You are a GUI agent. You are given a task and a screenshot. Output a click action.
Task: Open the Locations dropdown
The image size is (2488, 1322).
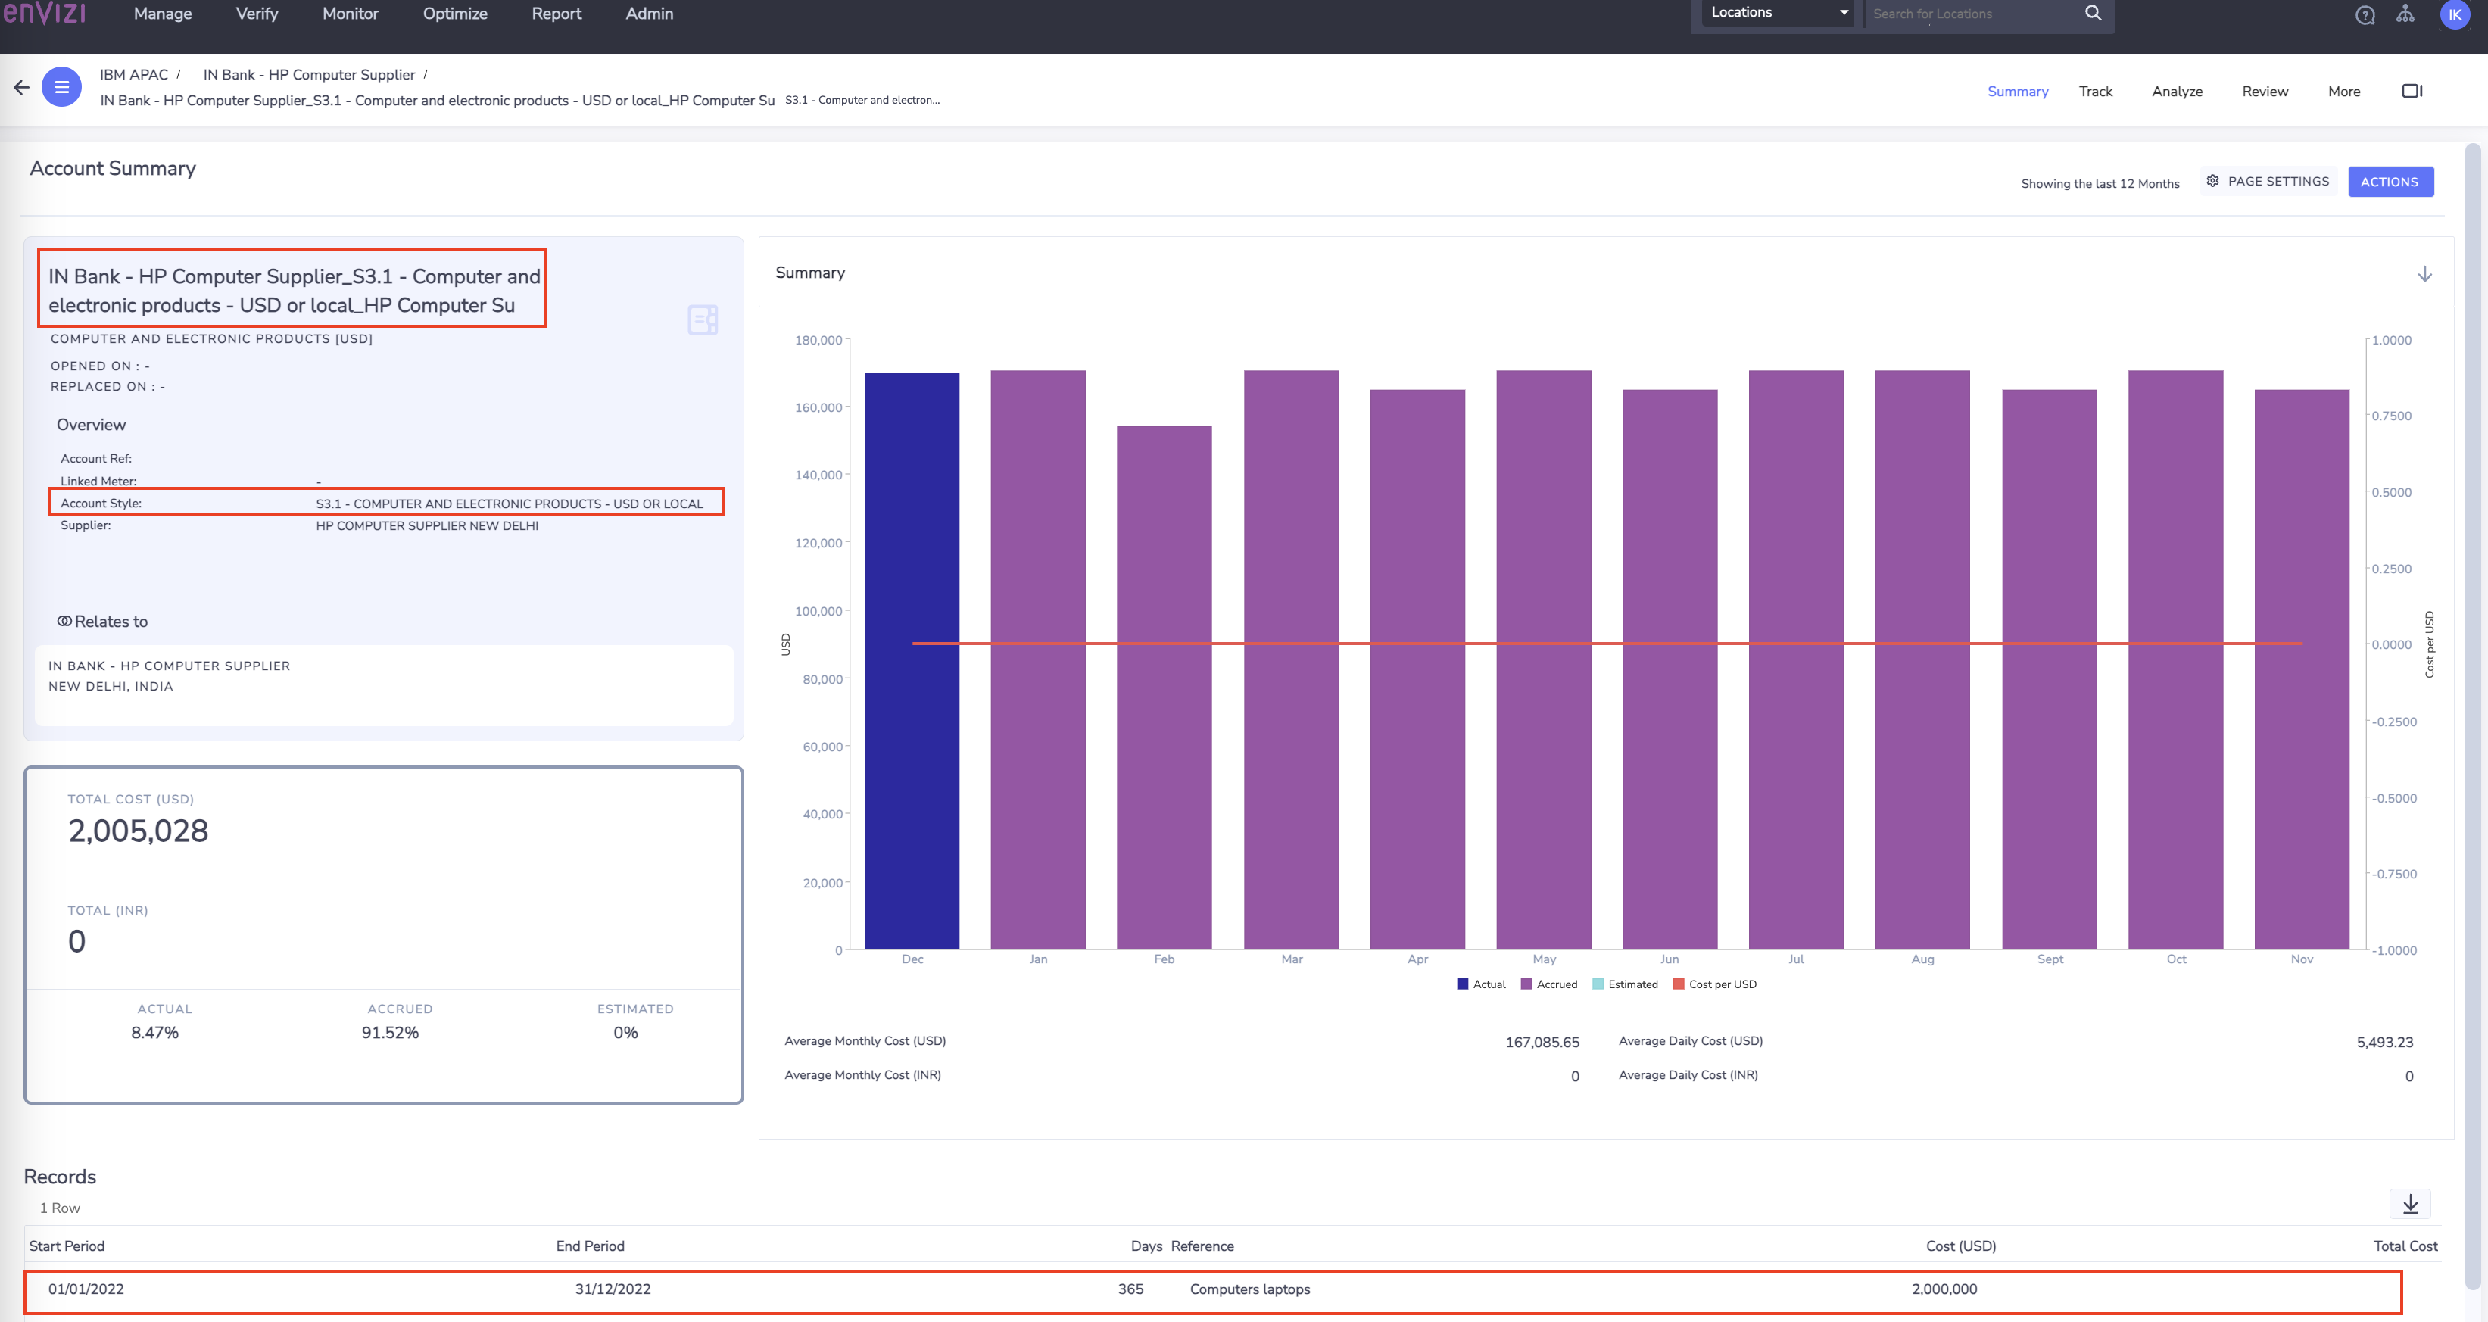pos(1776,13)
